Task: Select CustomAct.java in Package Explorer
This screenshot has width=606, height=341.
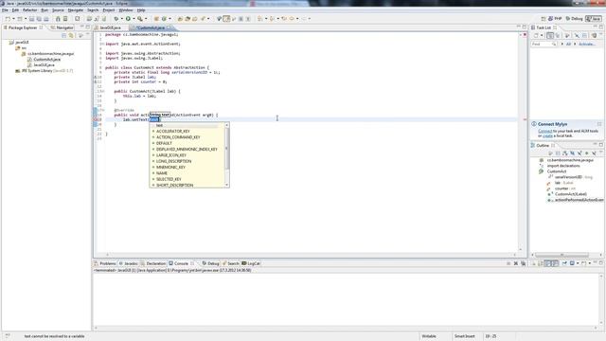Action: click(x=45, y=60)
